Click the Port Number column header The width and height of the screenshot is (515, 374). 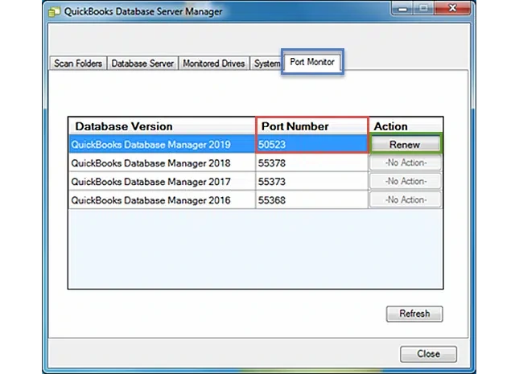(311, 126)
